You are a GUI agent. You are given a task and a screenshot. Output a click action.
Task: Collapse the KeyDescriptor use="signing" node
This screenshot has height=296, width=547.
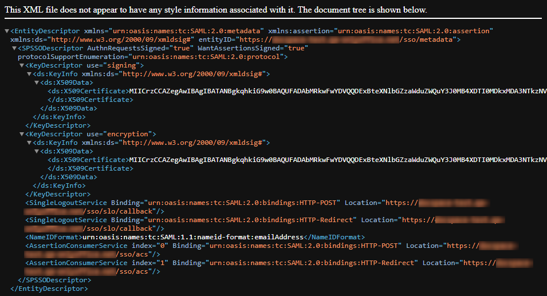(x=22, y=65)
